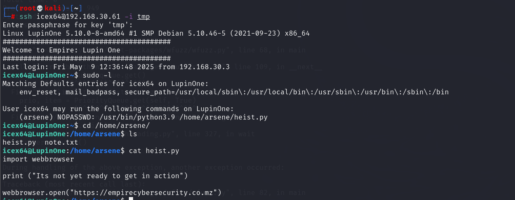Click the print statement in heist.py output

pos(95,176)
